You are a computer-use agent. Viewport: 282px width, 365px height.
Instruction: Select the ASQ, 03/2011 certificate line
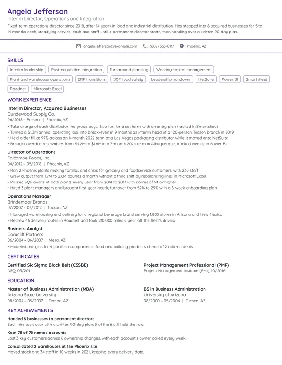point(20,271)
